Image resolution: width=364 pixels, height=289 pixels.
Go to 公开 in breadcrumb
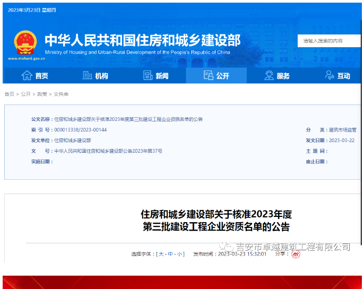[26, 94]
